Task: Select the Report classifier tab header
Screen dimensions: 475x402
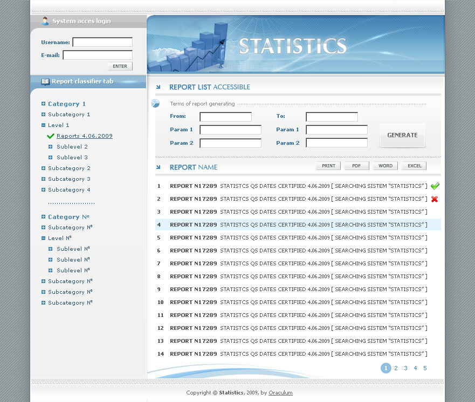Action: point(88,82)
